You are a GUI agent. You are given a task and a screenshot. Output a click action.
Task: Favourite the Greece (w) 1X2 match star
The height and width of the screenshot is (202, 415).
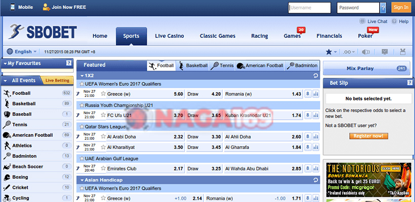(103, 93)
